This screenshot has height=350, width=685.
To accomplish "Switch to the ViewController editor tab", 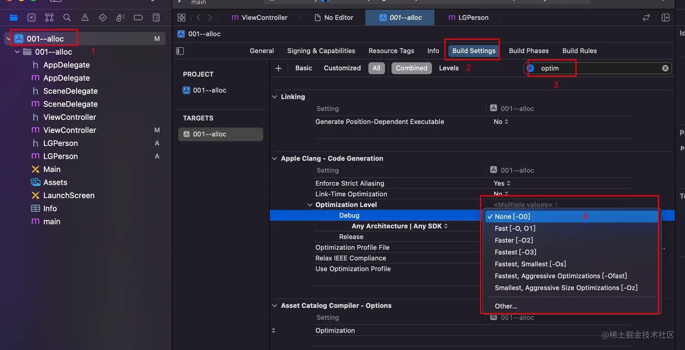I will (x=260, y=18).
